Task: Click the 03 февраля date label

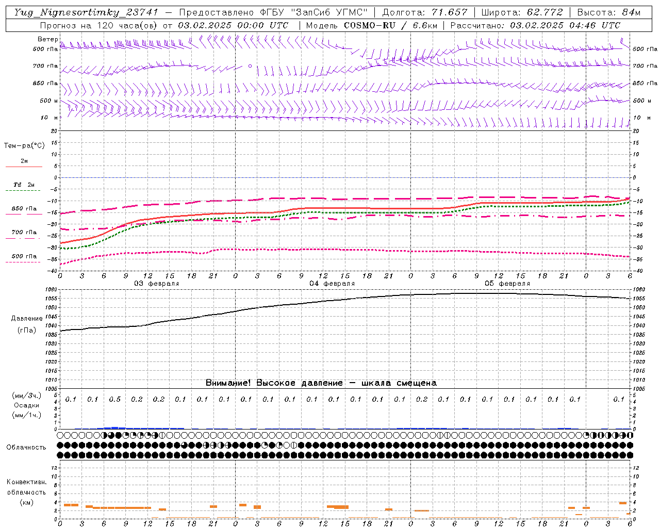Action: [x=157, y=284]
